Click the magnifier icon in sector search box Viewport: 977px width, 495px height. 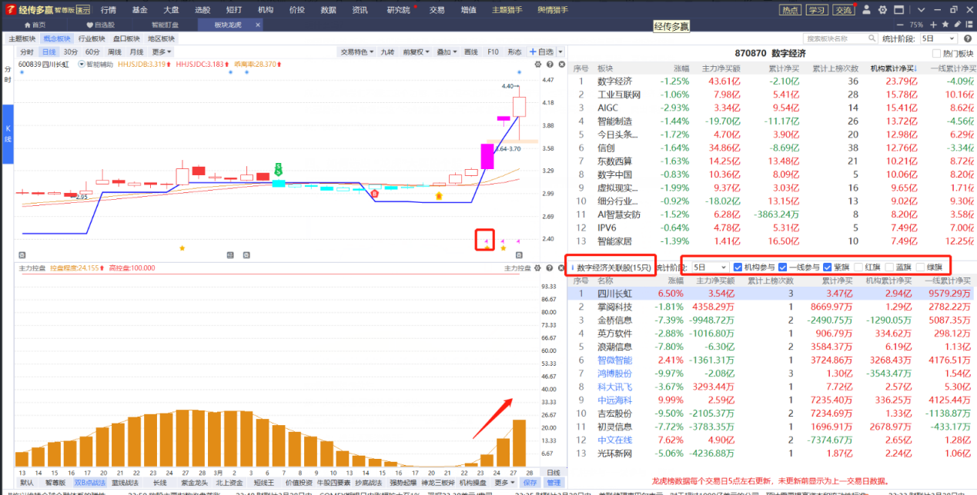[x=872, y=38]
